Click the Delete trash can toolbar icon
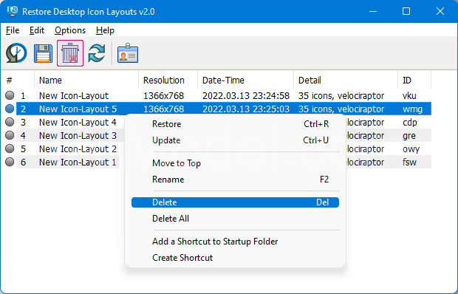The width and height of the screenshot is (458, 294). tap(70, 53)
